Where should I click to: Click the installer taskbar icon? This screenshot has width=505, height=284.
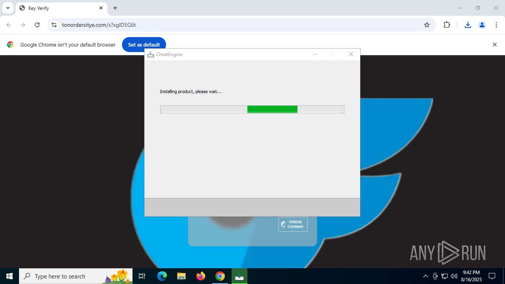click(239, 276)
